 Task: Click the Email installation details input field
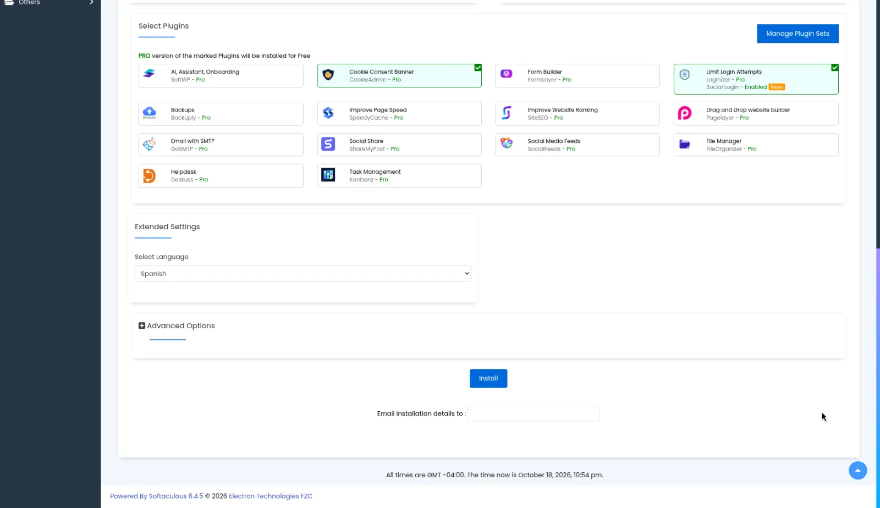[x=533, y=413]
